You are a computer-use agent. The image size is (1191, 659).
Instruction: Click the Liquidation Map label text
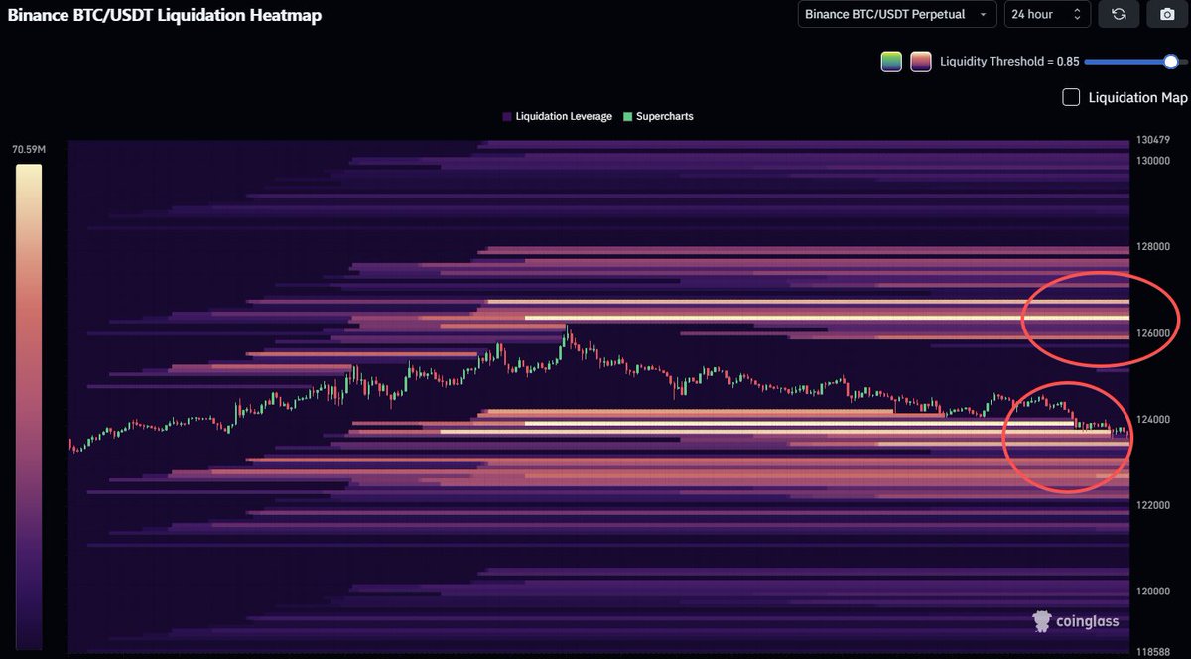pos(1137,97)
